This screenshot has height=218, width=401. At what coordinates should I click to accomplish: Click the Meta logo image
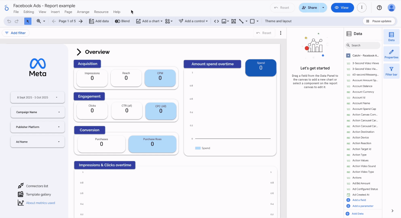pos(38,67)
